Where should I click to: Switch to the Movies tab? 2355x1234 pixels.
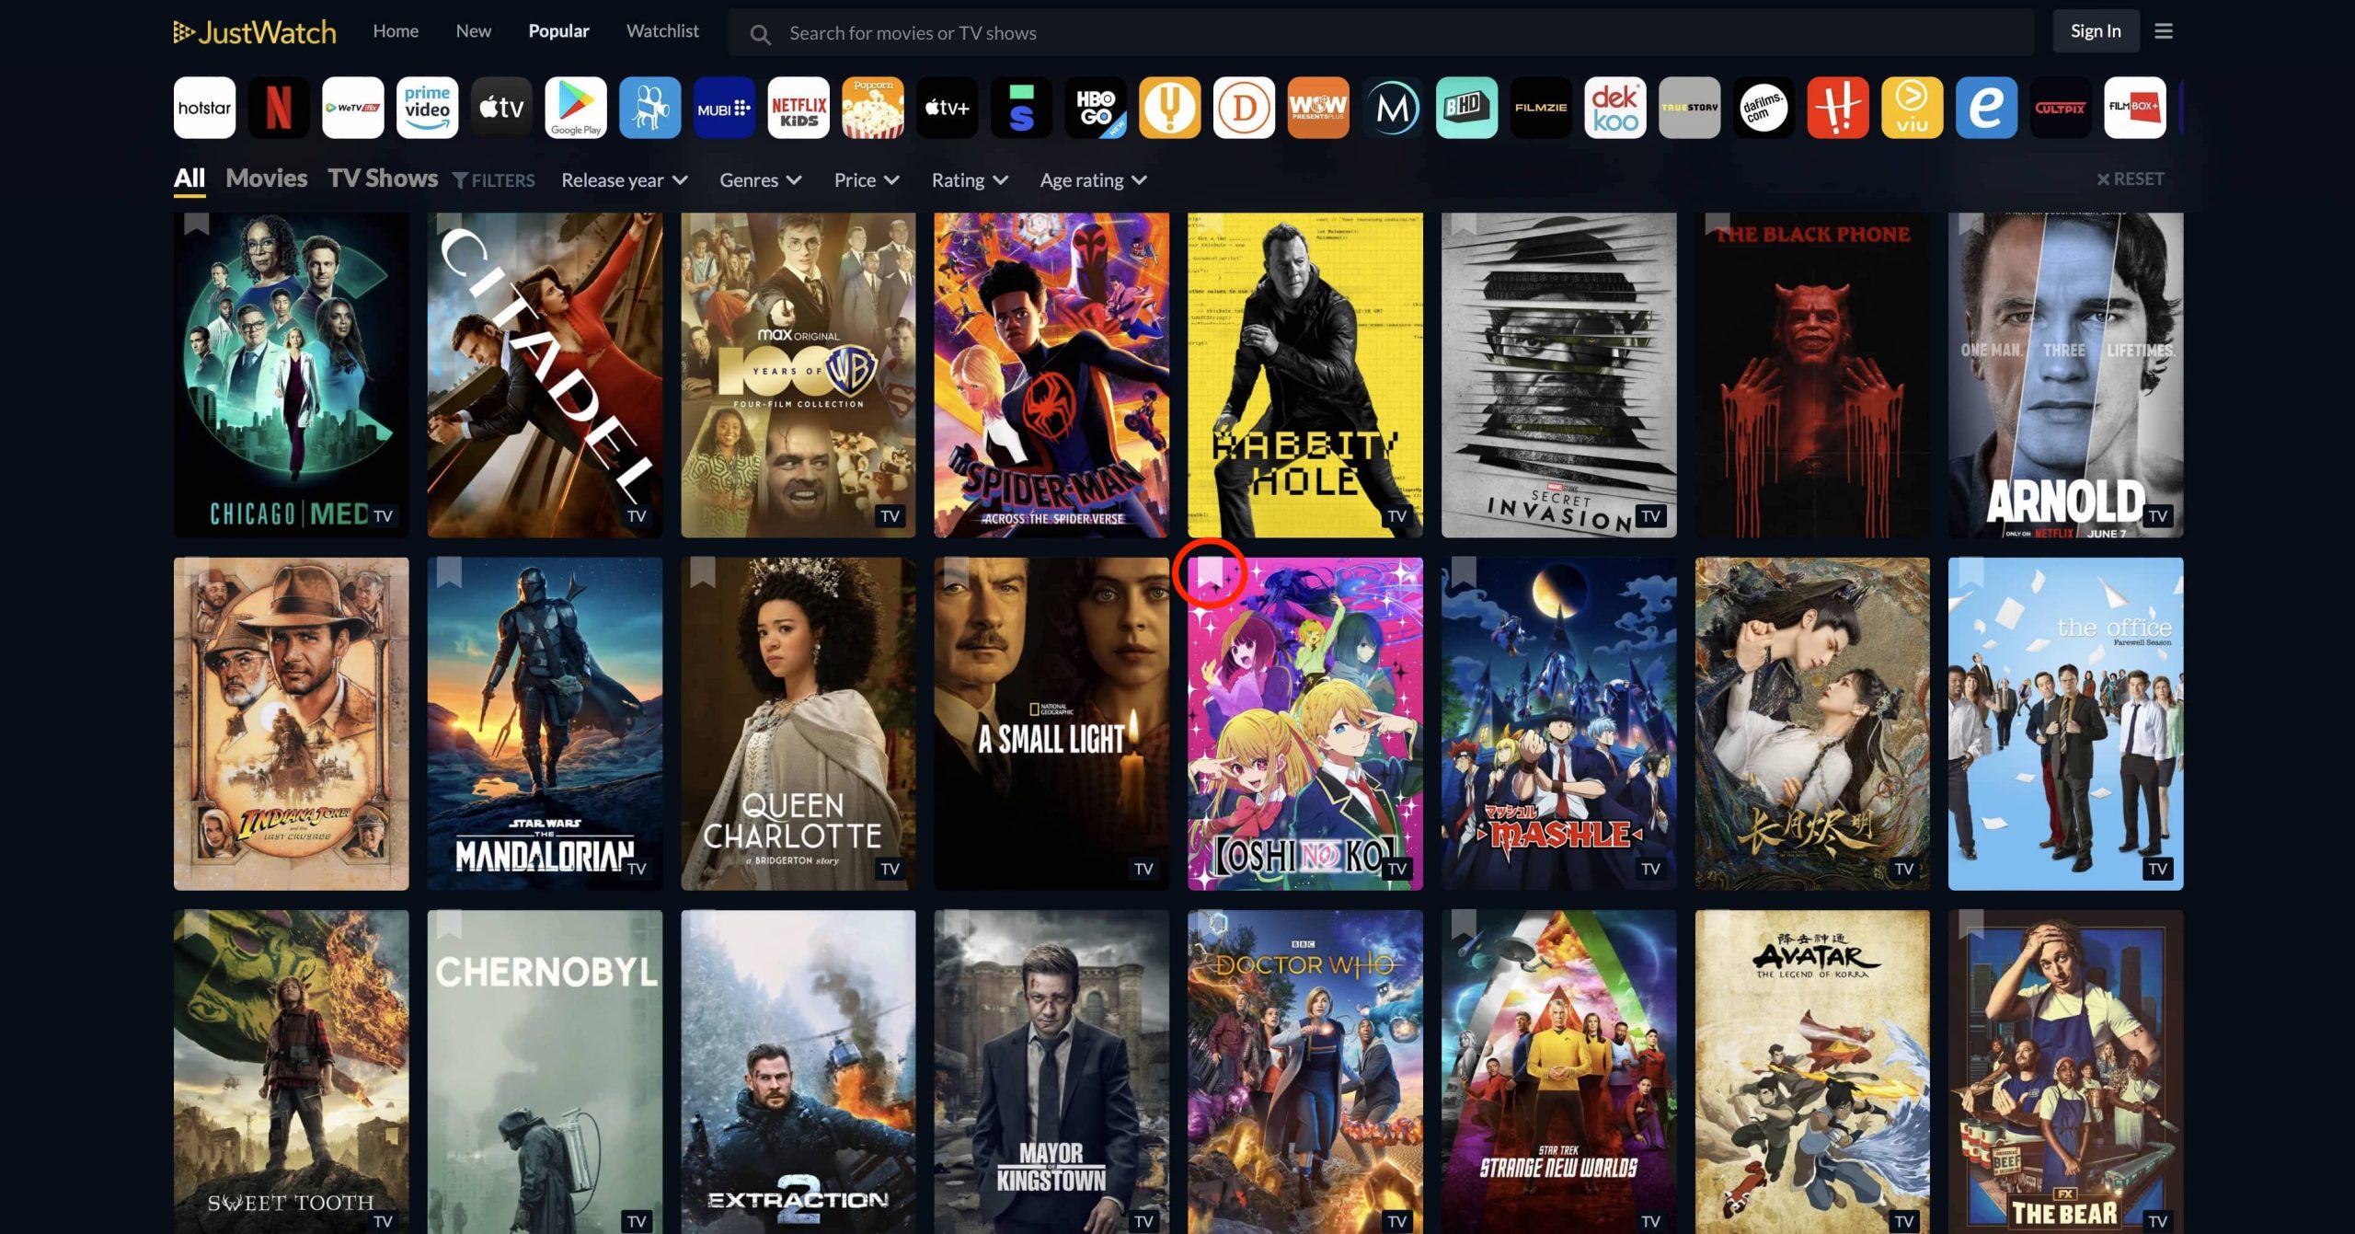click(x=266, y=179)
